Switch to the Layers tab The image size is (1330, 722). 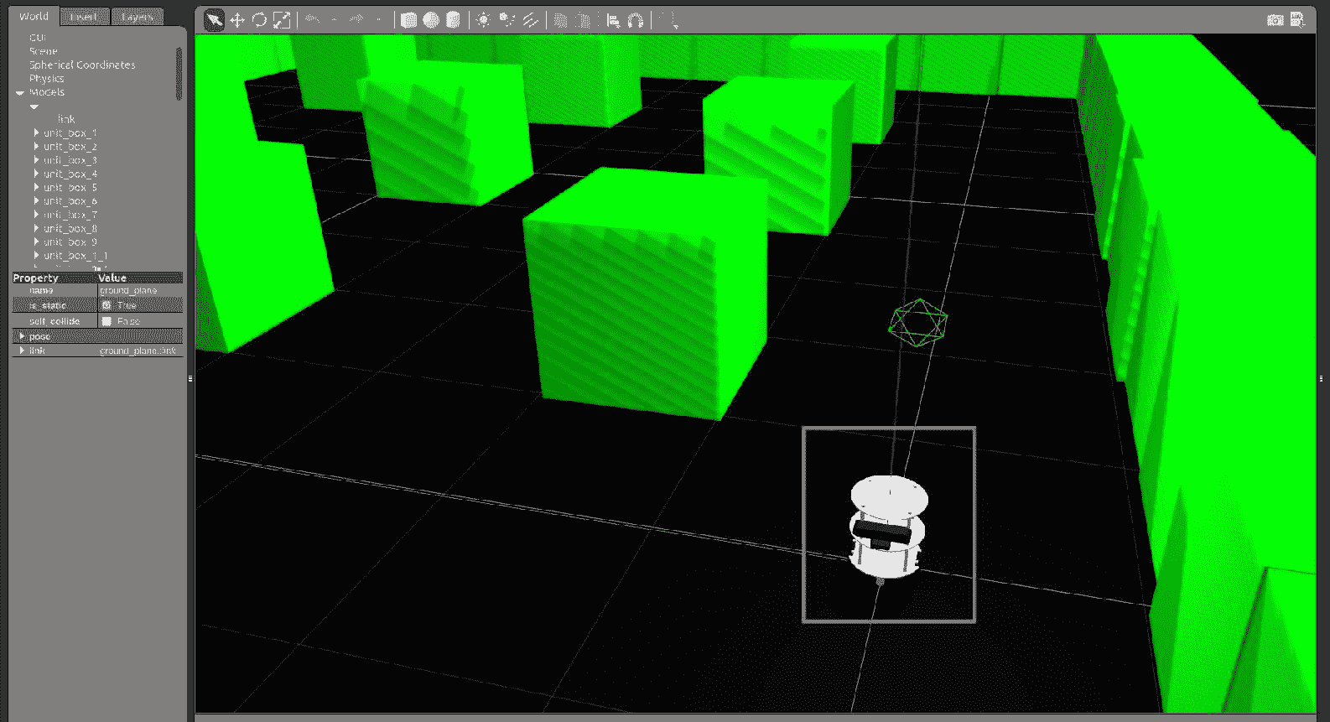coord(137,17)
